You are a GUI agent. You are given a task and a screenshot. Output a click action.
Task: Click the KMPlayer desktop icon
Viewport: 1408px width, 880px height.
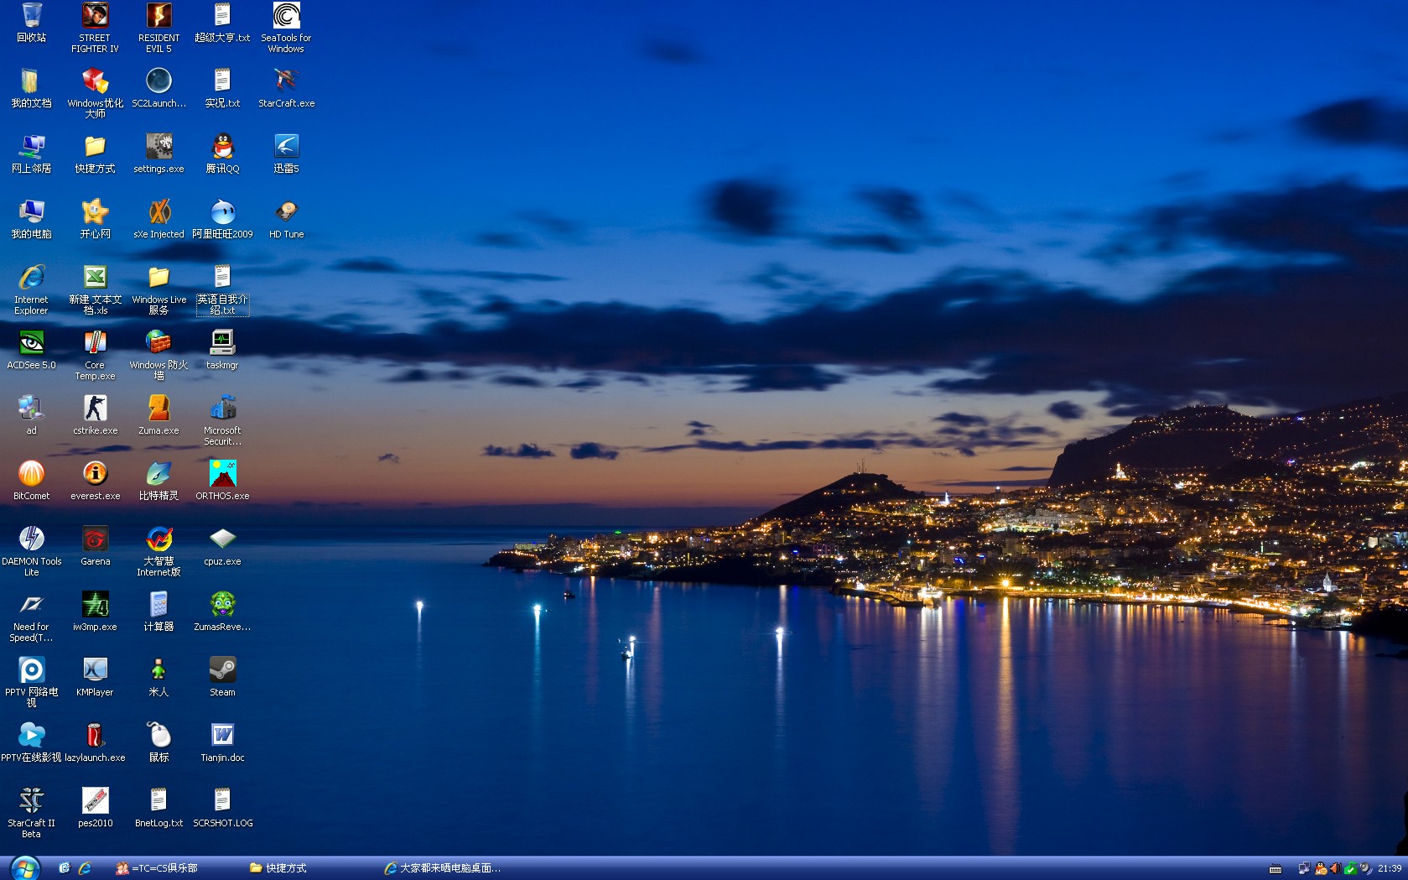pos(95,677)
